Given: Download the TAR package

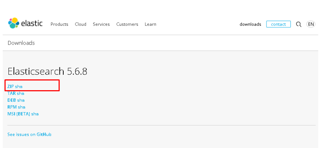Looking at the screenshot, I should (x=12, y=93).
